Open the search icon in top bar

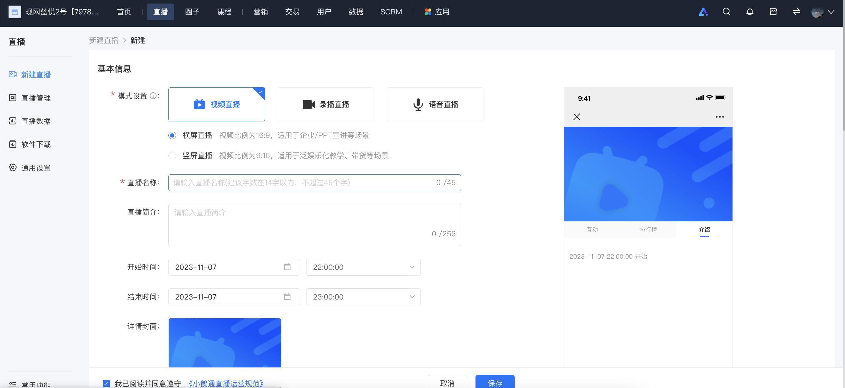click(726, 12)
